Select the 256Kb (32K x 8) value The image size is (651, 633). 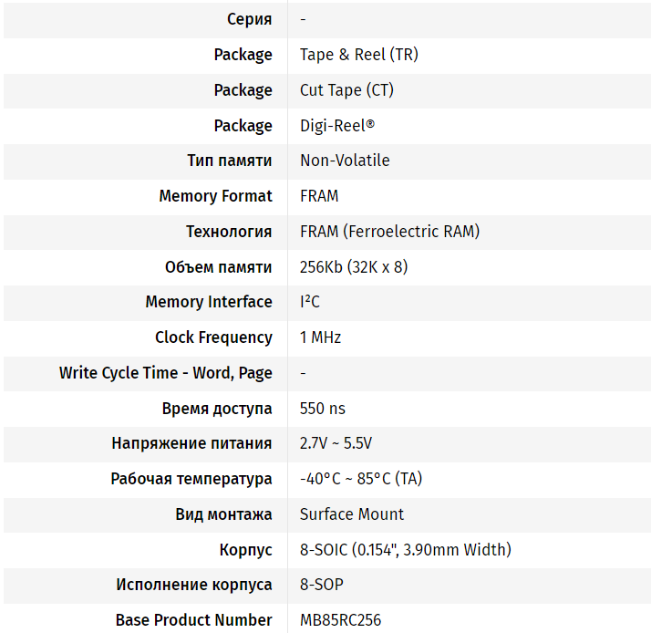pyautogui.click(x=354, y=267)
